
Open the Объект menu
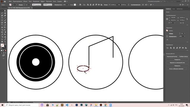tap(25, 1)
